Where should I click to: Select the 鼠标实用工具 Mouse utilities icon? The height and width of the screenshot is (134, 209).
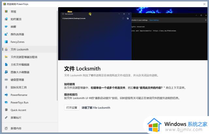coord(6,87)
